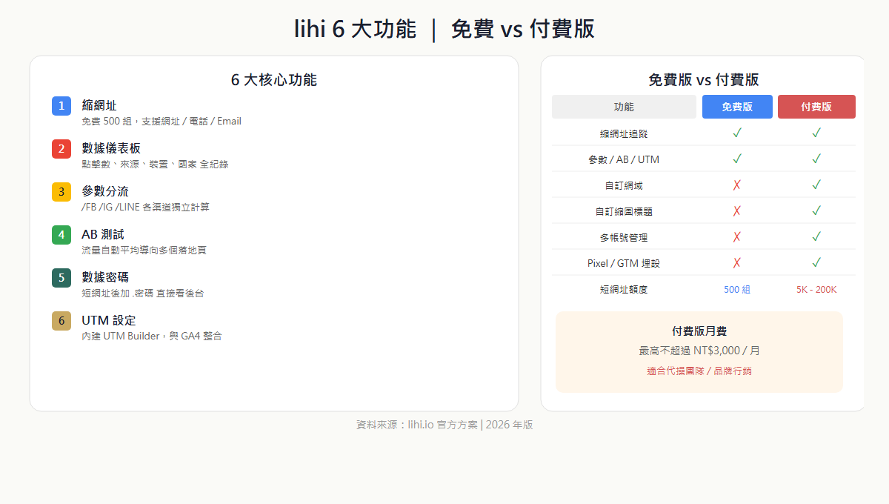889x504 pixels.
Task: Click the red number 2 badge for 數據儀表板
Action: coord(61,149)
